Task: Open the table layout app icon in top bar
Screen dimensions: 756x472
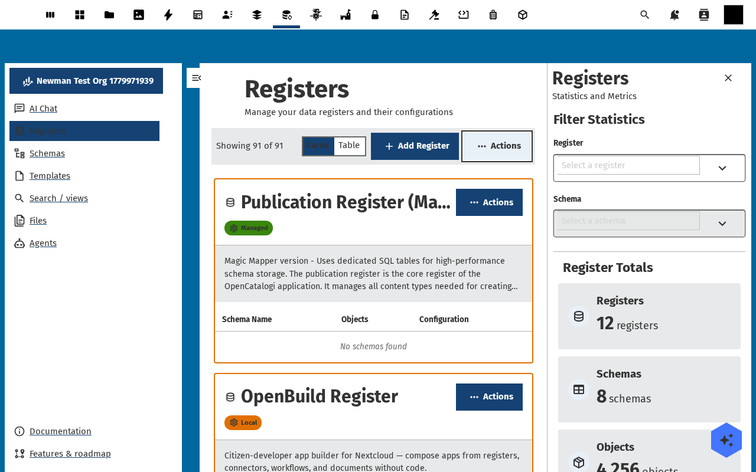Action: pyautogui.click(x=198, y=15)
